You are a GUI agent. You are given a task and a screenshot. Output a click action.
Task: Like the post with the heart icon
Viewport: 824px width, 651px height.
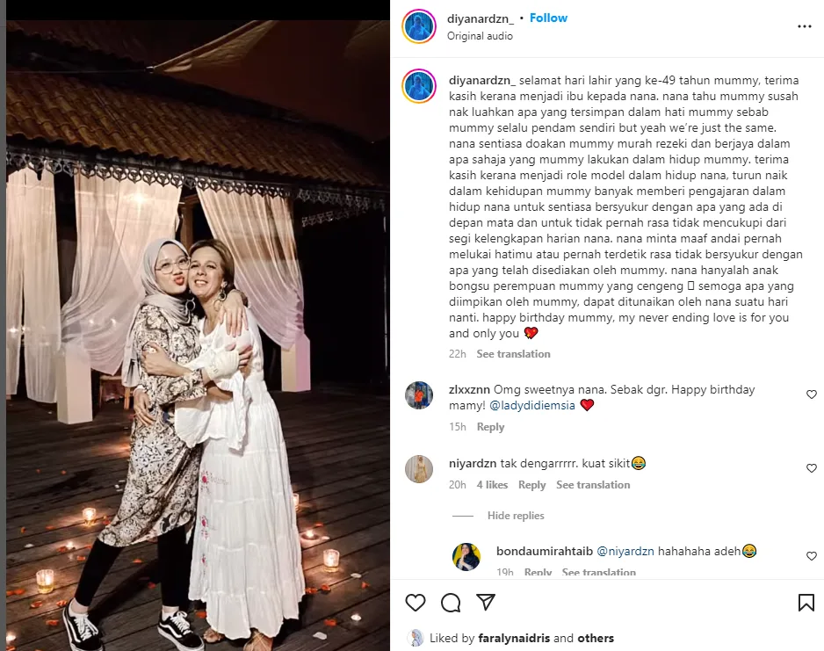coord(416,602)
